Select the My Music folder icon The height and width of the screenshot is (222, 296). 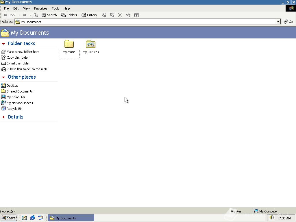69,44
